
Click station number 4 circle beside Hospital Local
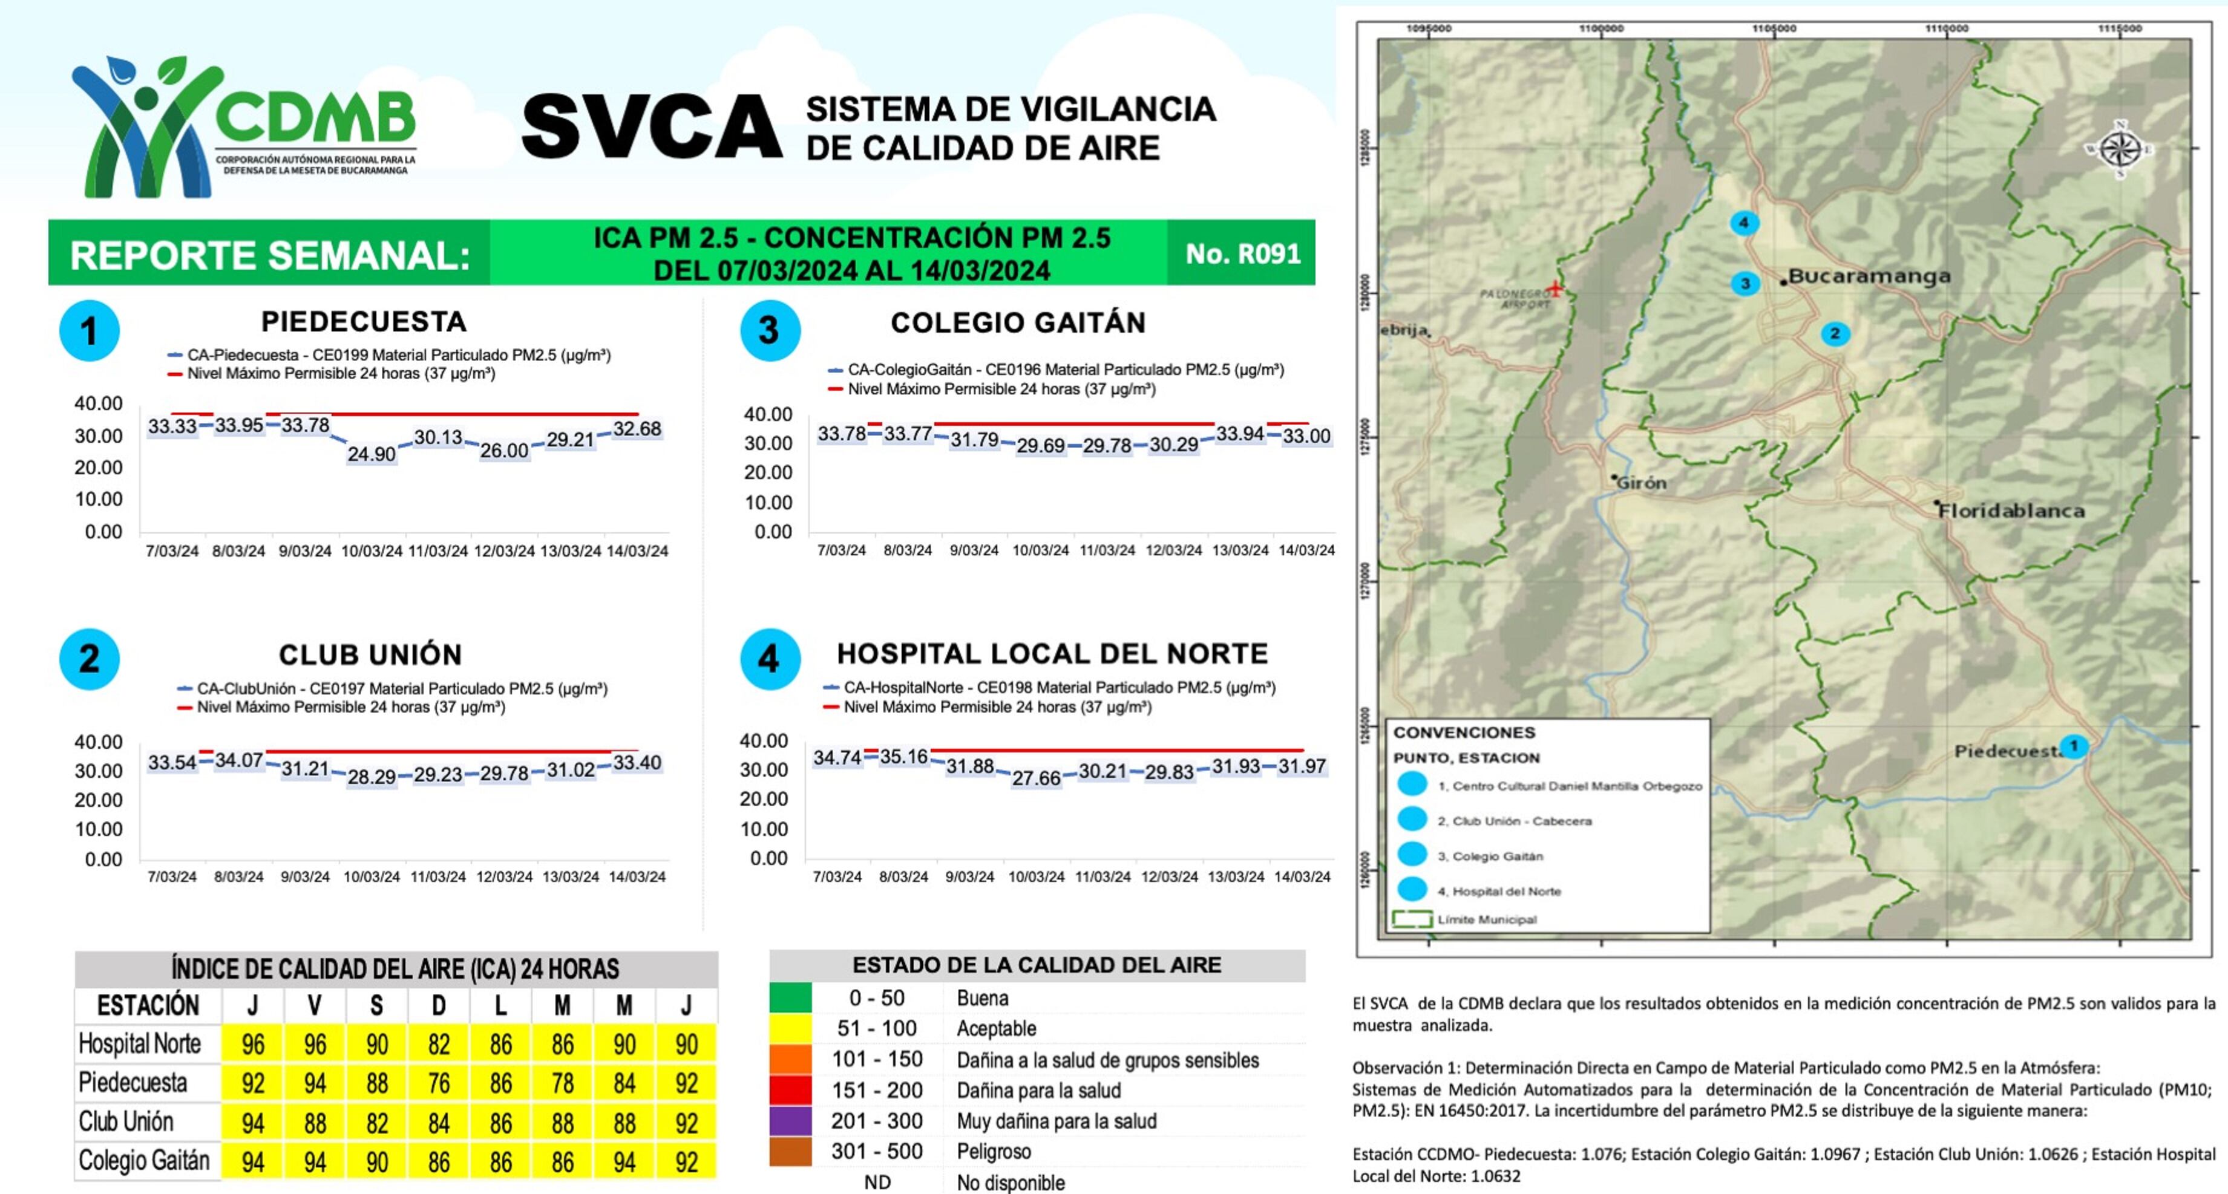[770, 659]
